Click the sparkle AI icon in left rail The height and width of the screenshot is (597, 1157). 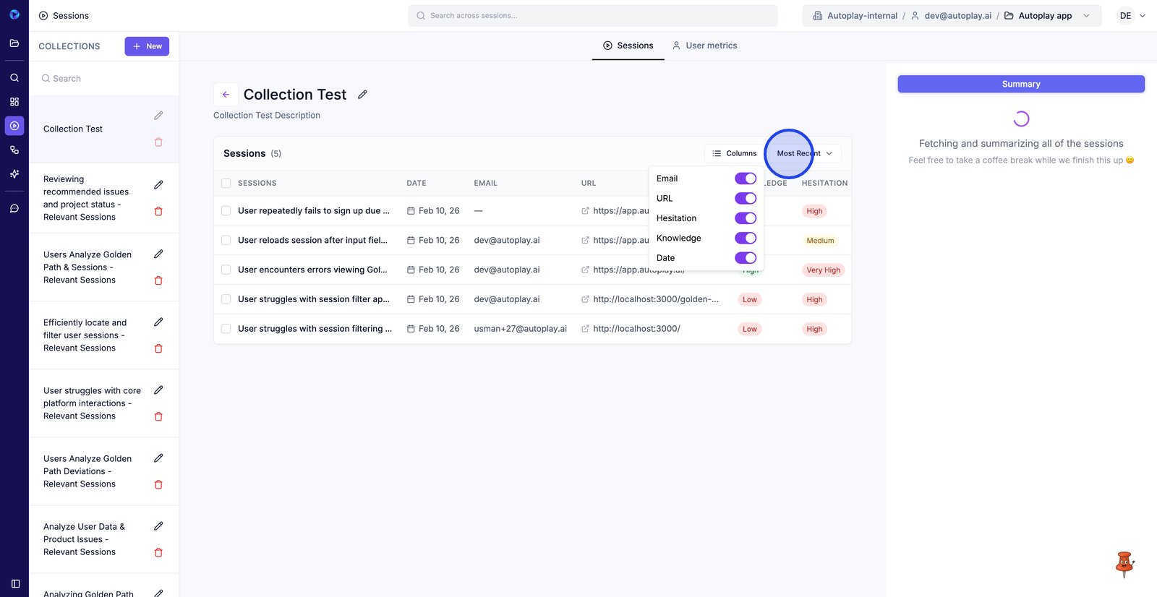tap(14, 174)
